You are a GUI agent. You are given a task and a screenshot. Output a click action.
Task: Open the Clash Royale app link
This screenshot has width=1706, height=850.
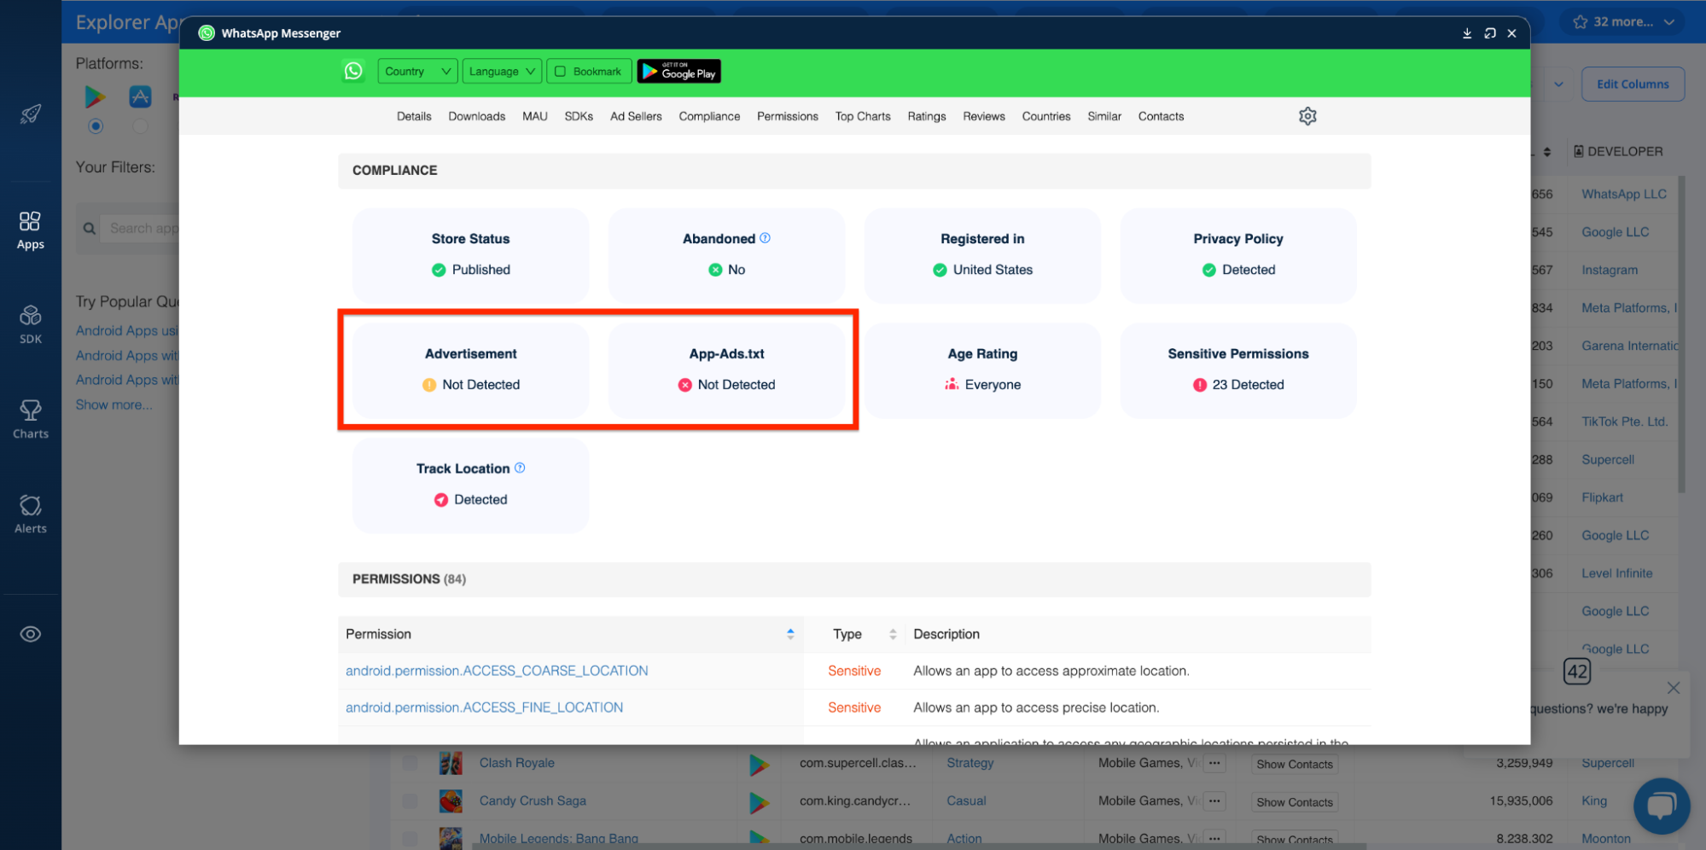click(516, 763)
